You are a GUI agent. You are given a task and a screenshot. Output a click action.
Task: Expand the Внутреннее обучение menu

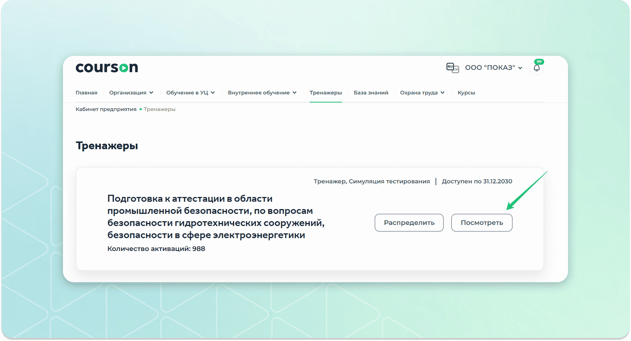click(262, 93)
